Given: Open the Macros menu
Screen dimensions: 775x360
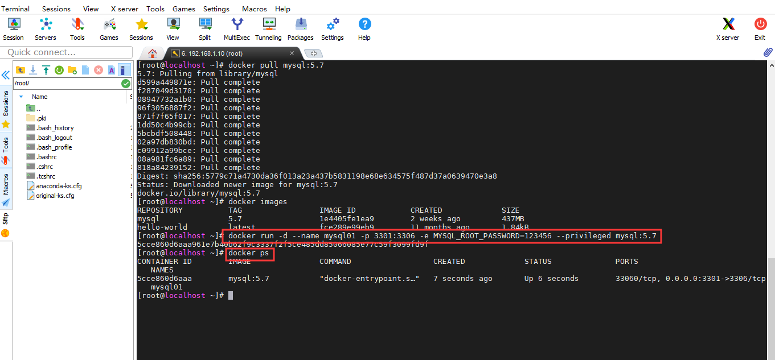Looking at the screenshot, I should click(255, 9).
